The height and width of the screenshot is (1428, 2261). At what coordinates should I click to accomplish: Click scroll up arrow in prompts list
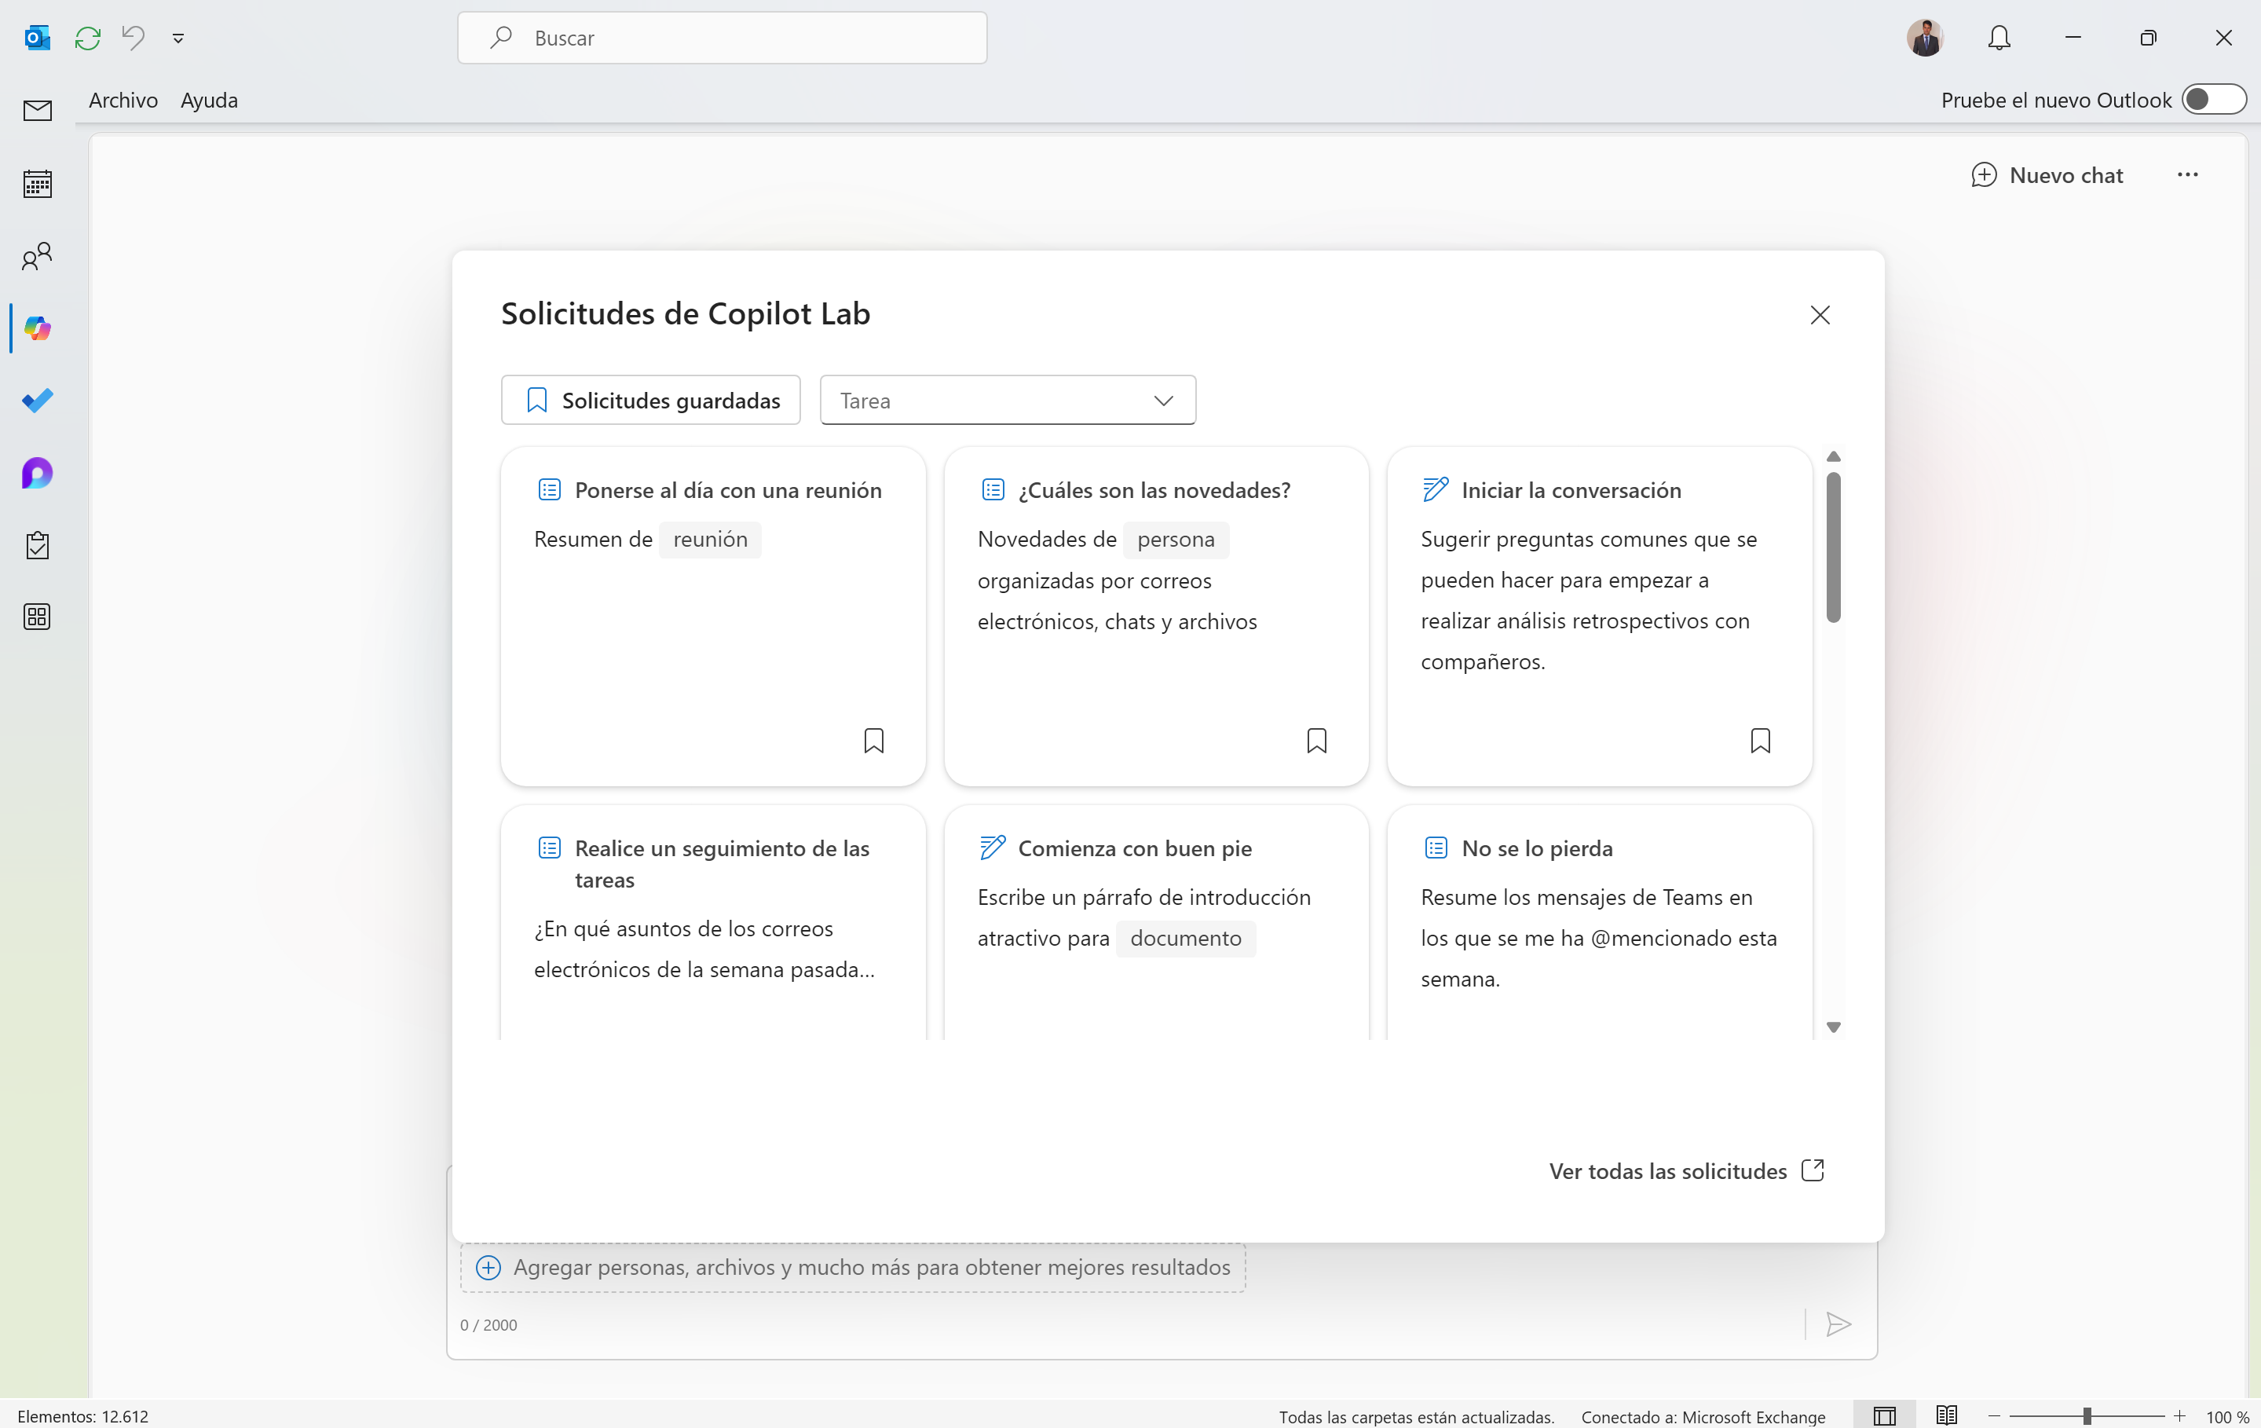coord(1833,456)
